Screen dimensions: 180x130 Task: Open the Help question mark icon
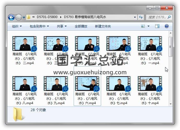coord(166,26)
